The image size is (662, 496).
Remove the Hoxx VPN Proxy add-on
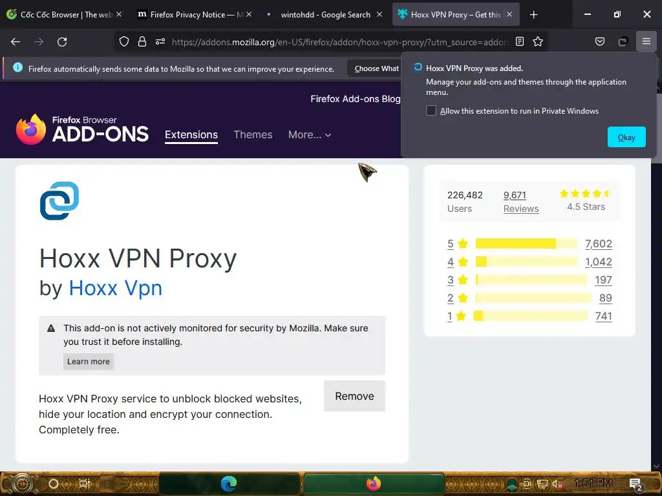354,396
